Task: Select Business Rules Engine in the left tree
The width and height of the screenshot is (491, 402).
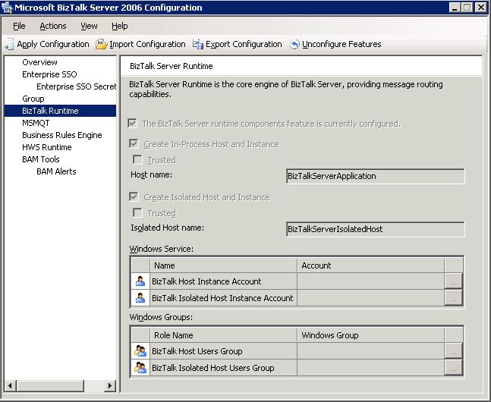Action: (x=61, y=135)
